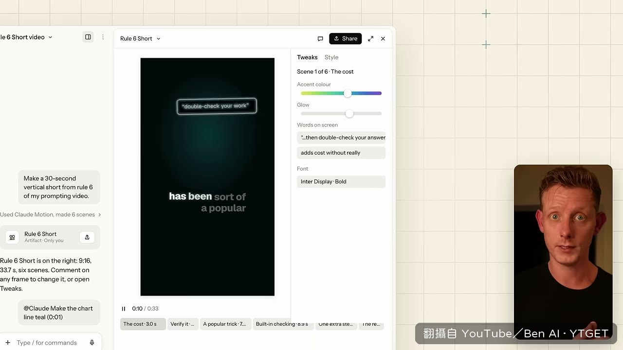Select the 'Verify it' scene chip
Viewport: 623px width, 350px height.
(183, 324)
